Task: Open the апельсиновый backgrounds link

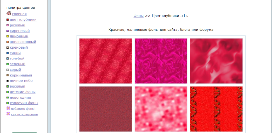Action: pos(23,42)
